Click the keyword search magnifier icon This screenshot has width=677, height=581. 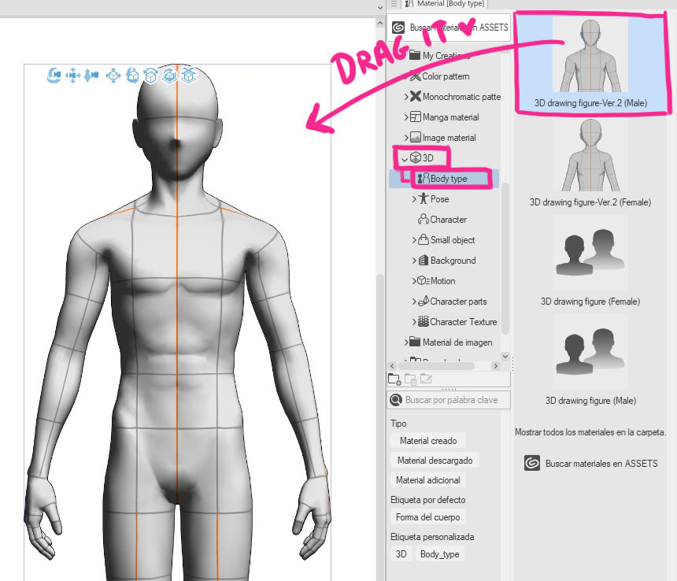[395, 400]
